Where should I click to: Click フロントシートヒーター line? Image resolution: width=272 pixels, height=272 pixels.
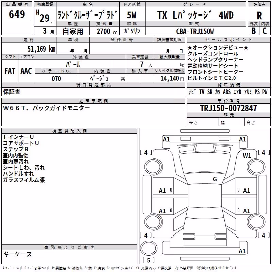click(216, 72)
